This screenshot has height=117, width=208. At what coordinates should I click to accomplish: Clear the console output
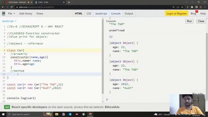(201, 21)
